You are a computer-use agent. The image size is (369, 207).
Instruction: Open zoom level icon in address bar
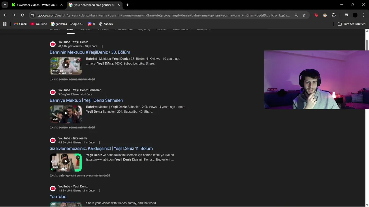296,15
